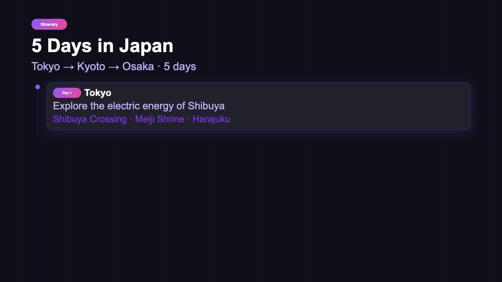Click the Day 1 badge
The width and height of the screenshot is (502, 282).
coord(67,93)
